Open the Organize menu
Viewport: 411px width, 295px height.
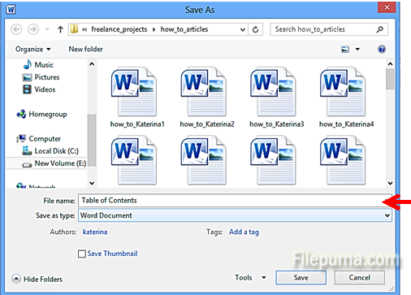(x=32, y=49)
